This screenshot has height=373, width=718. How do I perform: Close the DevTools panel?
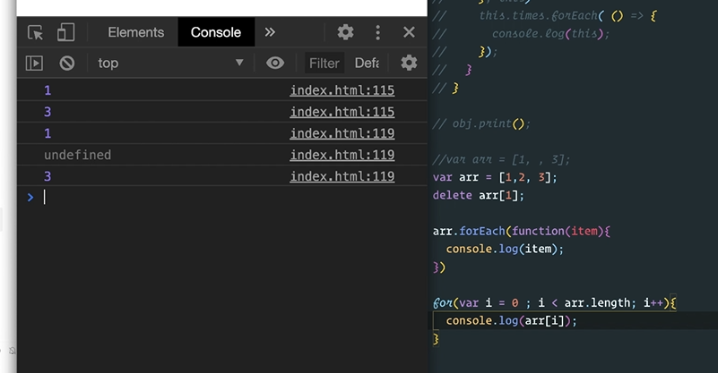(x=409, y=32)
